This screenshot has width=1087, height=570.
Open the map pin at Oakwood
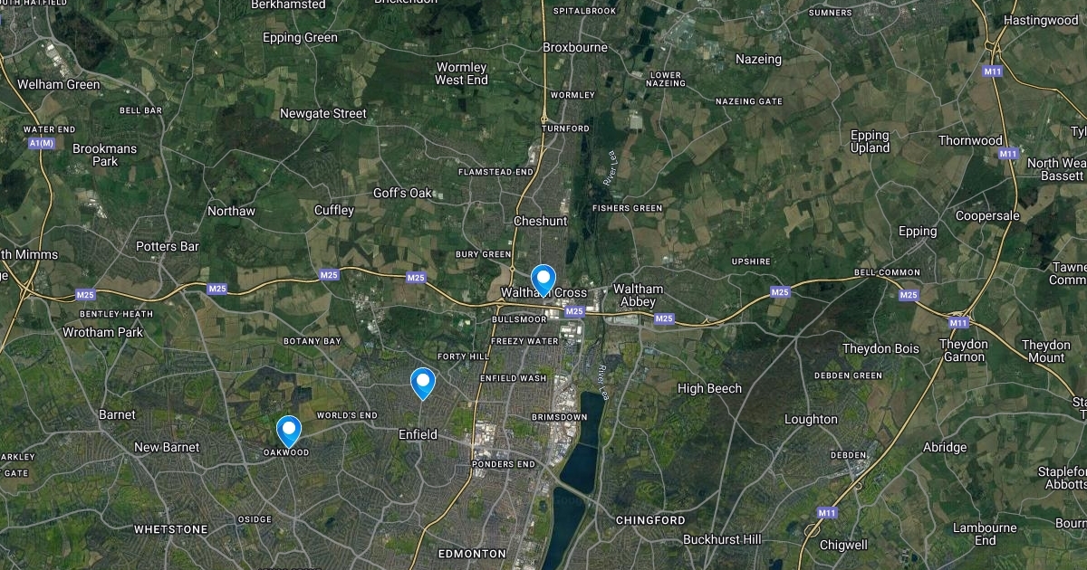pyautogui.click(x=288, y=431)
